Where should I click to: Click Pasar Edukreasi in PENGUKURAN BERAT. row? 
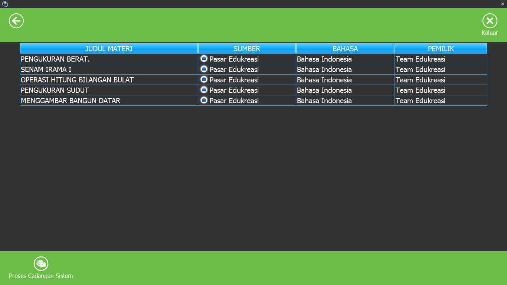pos(234,59)
